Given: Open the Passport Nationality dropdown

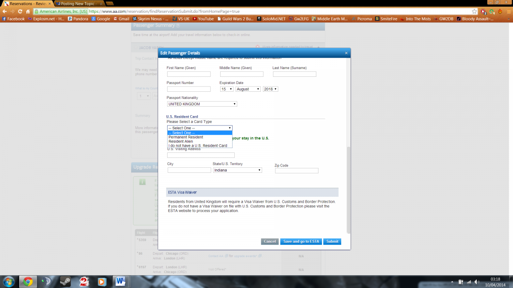Looking at the screenshot, I should click(x=202, y=104).
